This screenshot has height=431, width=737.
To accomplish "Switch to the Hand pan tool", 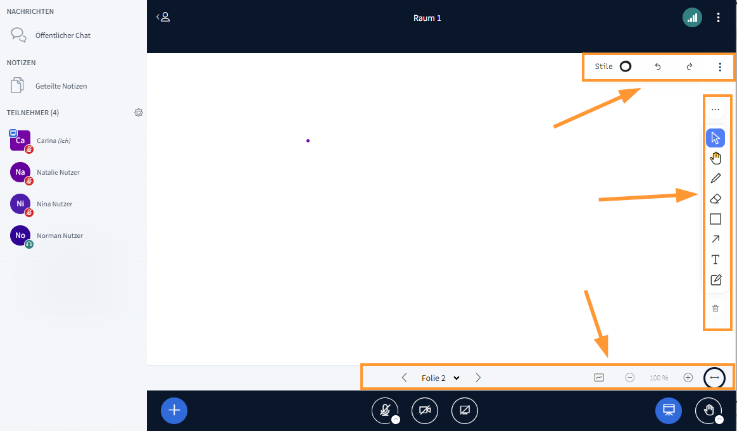I will [x=715, y=158].
